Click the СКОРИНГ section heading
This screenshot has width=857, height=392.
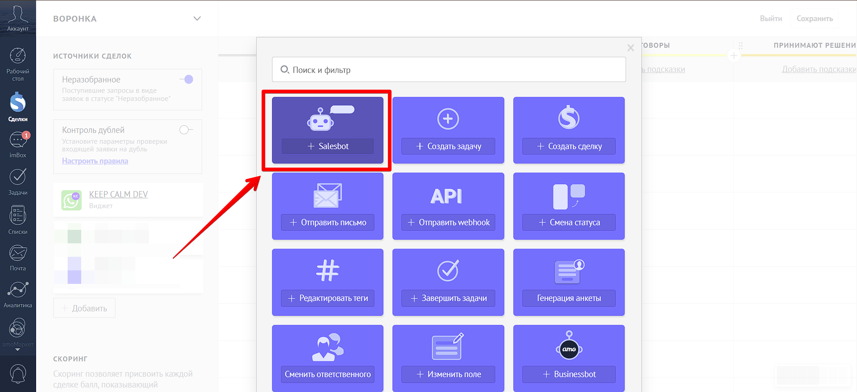tap(70, 359)
